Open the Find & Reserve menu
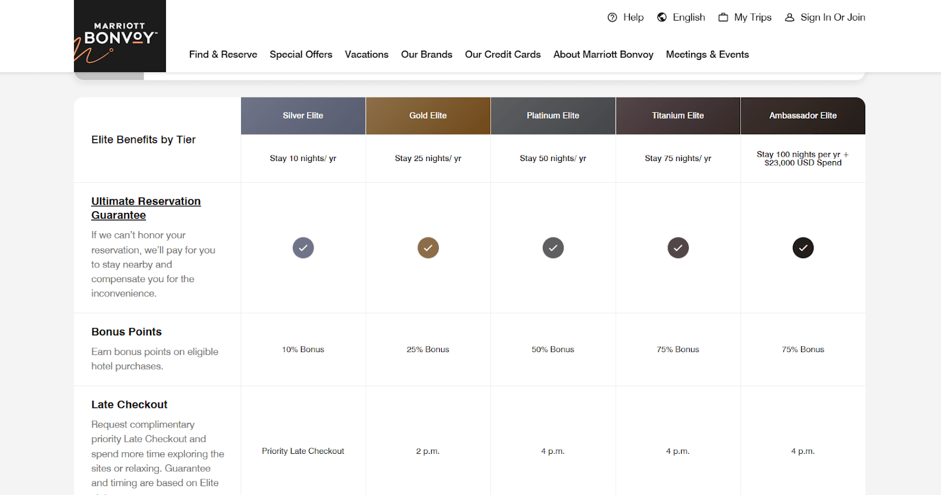This screenshot has height=495, width=941. pos(223,55)
